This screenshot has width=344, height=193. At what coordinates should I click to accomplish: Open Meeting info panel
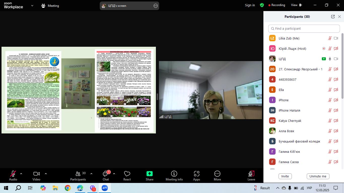[x=174, y=174]
